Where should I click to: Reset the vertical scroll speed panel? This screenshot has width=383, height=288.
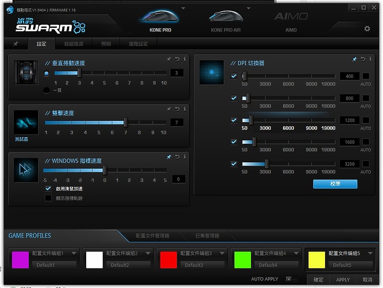pyautogui.click(x=177, y=59)
